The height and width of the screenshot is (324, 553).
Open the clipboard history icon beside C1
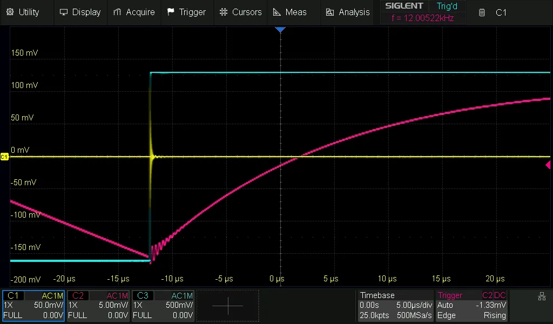point(481,12)
